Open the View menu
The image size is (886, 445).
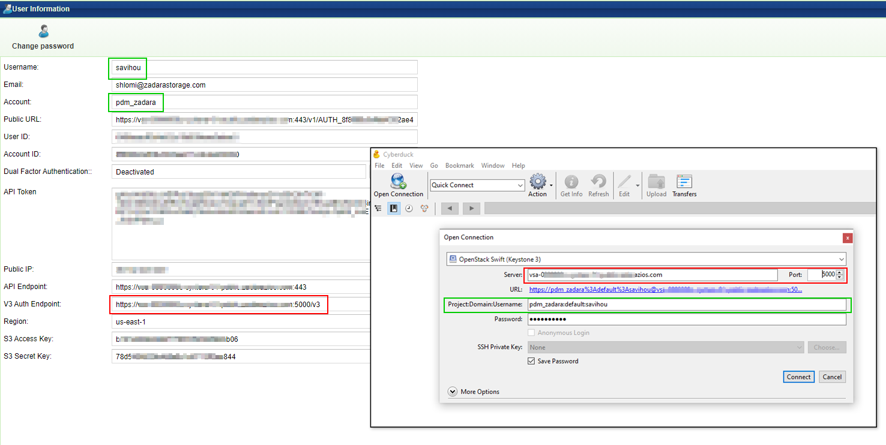[416, 166]
